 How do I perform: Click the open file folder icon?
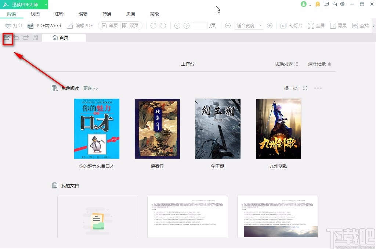[7, 37]
